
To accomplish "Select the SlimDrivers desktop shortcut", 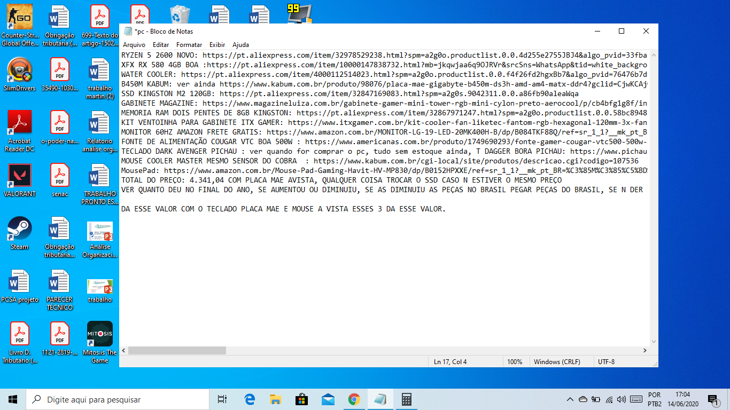I will [20, 75].
